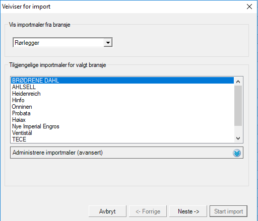This screenshot has height=221, width=258.
Task: Cancel the wizard with Avbryt
Action: (107, 211)
